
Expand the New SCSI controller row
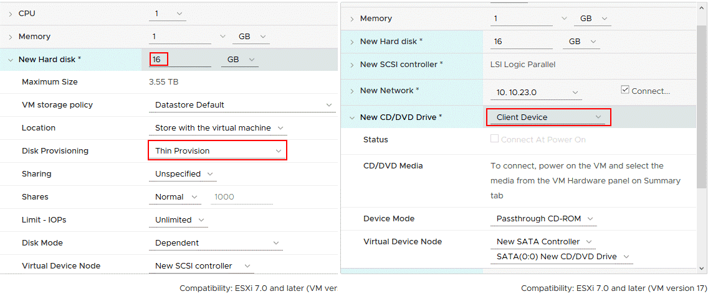coord(352,65)
